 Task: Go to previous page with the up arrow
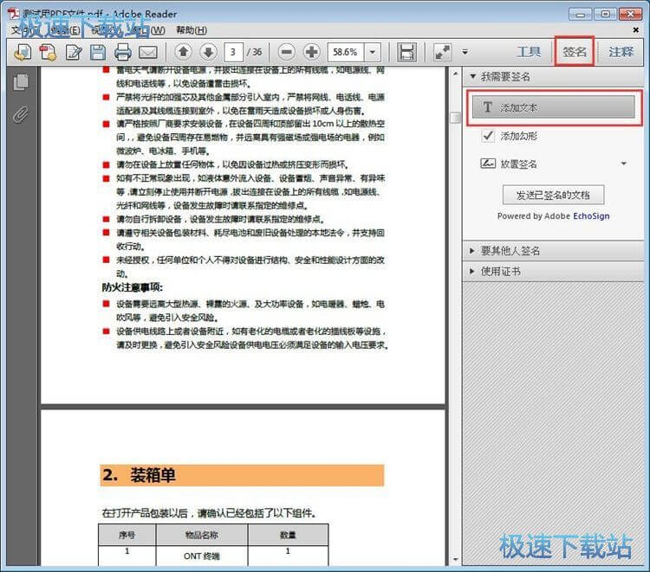pyautogui.click(x=183, y=52)
